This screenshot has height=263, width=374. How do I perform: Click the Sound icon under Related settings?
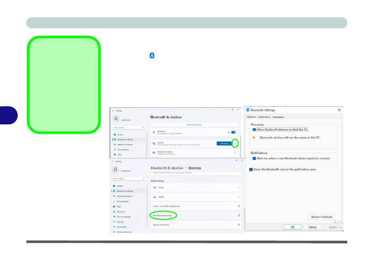point(155,188)
